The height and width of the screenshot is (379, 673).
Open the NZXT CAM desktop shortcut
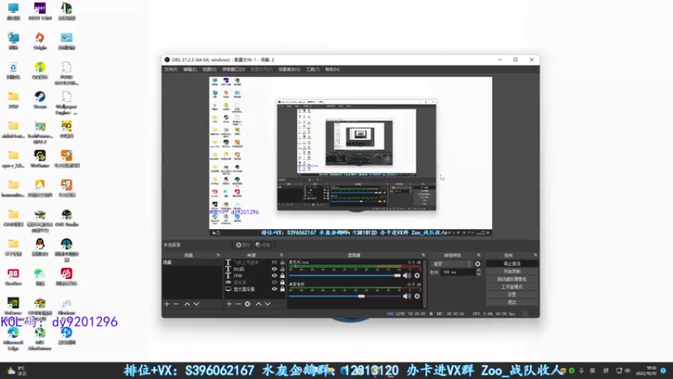[x=40, y=11]
